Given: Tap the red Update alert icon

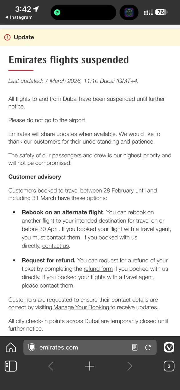Looking at the screenshot, I should point(7,37).
